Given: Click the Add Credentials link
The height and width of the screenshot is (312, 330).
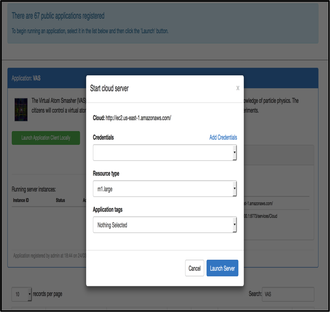Looking at the screenshot, I should click(223, 137).
